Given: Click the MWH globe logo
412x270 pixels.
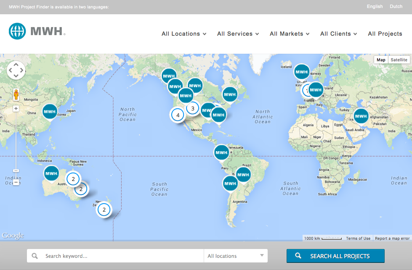Looking at the screenshot, I should pos(17,31).
